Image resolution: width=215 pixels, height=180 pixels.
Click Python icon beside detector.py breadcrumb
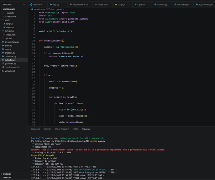pos(32,9)
